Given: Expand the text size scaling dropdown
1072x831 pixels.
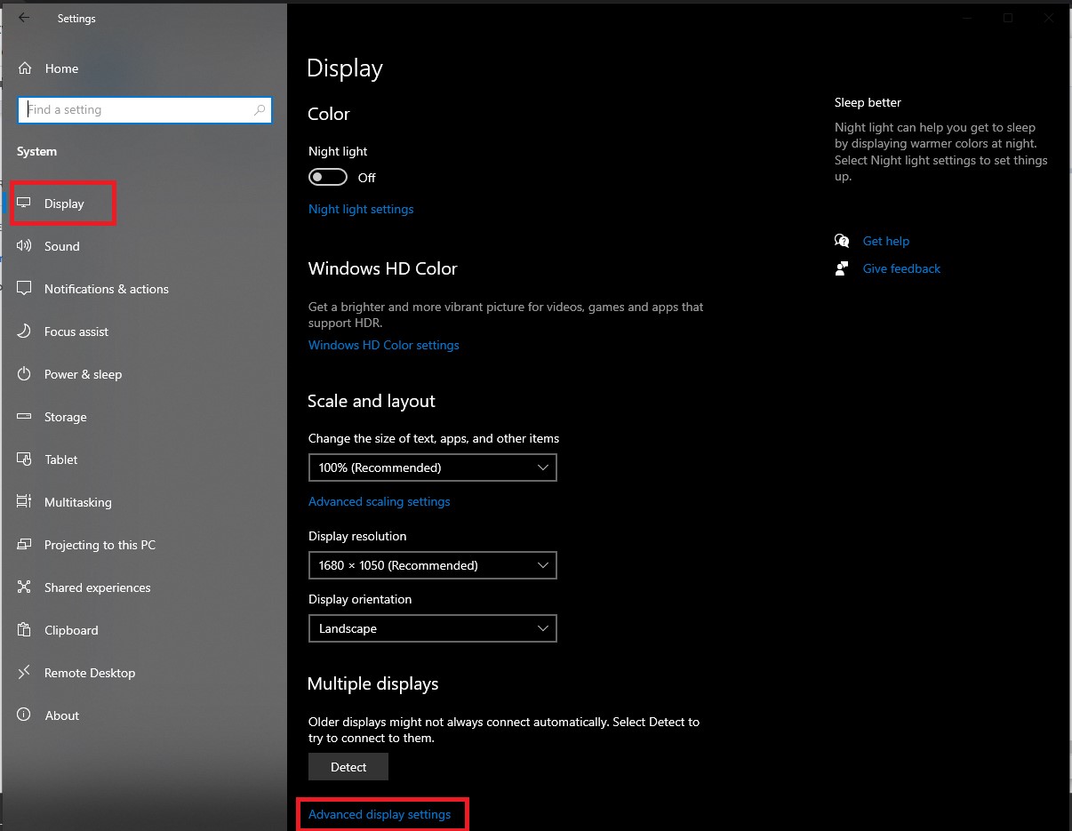Looking at the screenshot, I should (432, 467).
